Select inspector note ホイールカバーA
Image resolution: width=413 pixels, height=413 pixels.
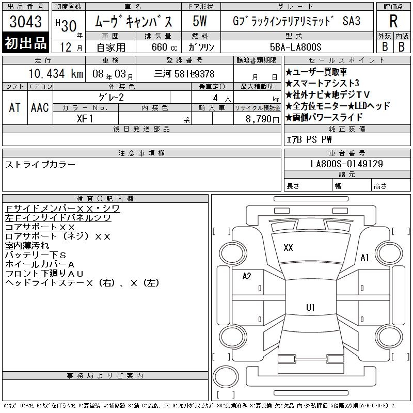pos(40,264)
